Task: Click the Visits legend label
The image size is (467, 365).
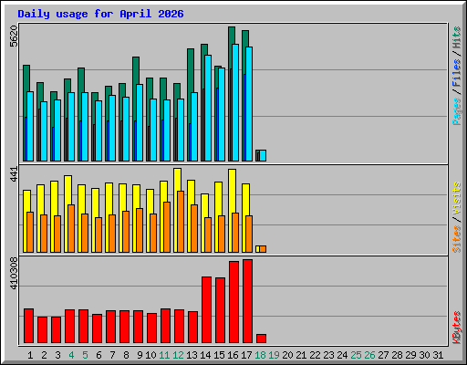Action: [x=456, y=198]
